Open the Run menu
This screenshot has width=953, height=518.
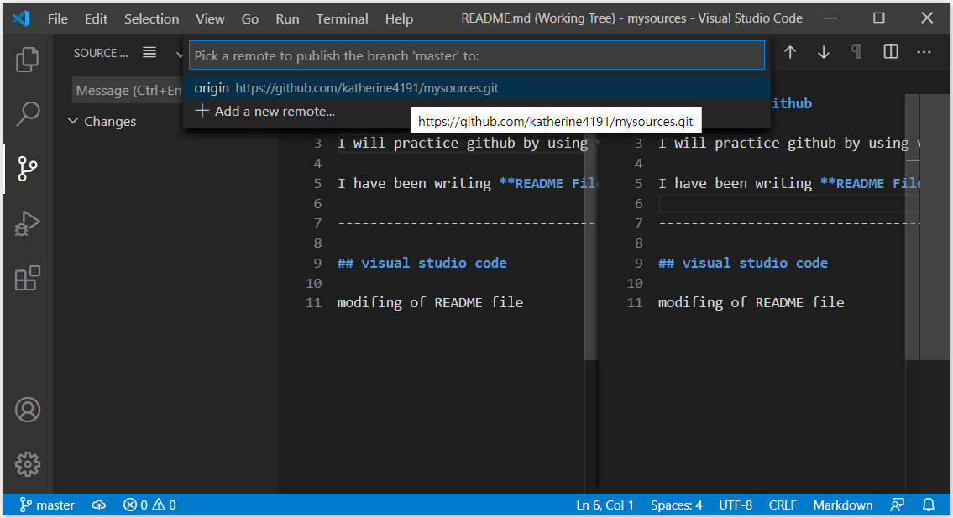tap(287, 18)
